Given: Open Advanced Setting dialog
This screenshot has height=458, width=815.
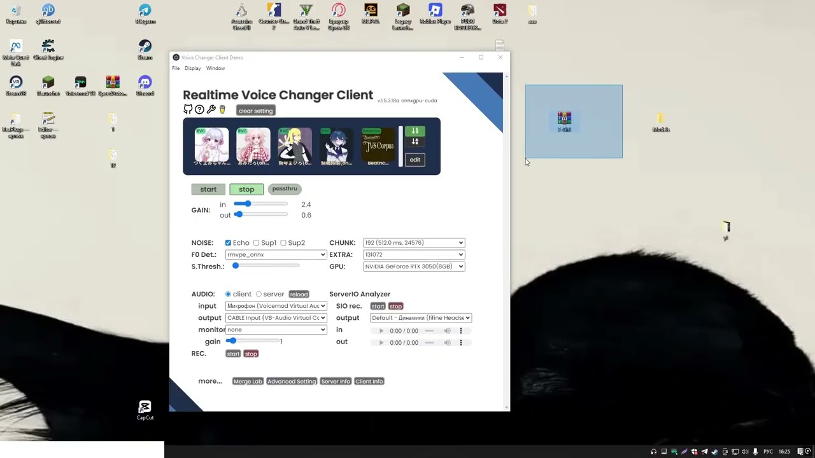Looking at the screenshot, I should (292, 382).
